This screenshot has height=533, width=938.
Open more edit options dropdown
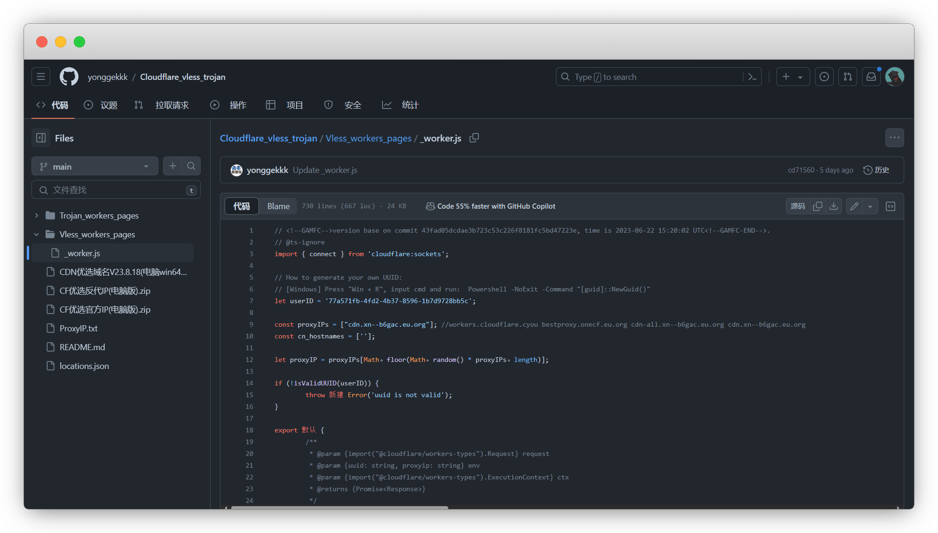click(870, 206)
